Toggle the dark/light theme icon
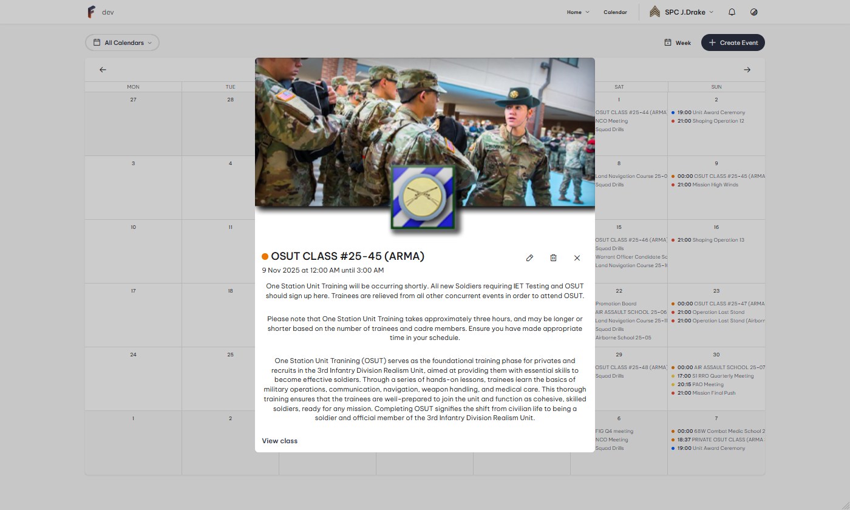 754,12
